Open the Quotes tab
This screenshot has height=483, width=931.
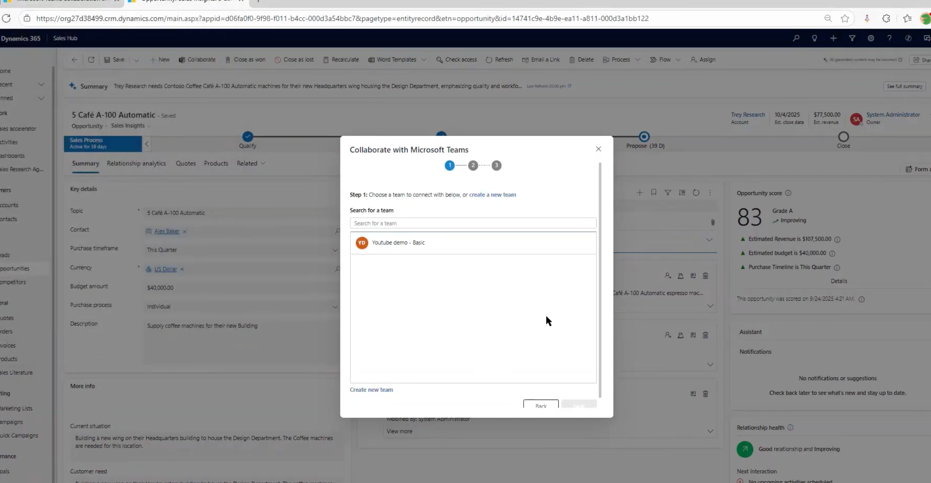tap(185, 163)
